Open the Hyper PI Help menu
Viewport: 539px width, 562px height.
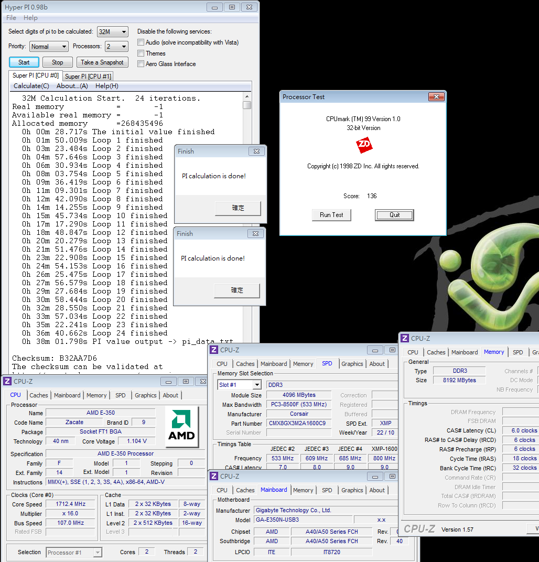tap(30, 18)
